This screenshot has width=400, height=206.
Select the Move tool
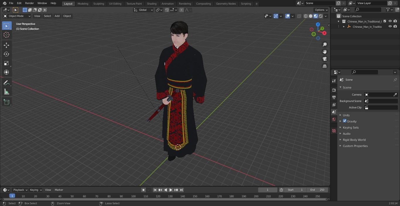[6, 45]
